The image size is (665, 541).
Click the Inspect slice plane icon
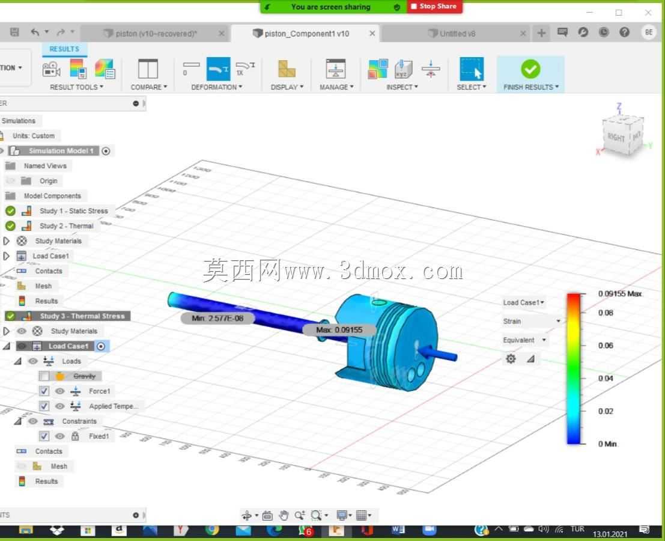[x=431, y=69]
